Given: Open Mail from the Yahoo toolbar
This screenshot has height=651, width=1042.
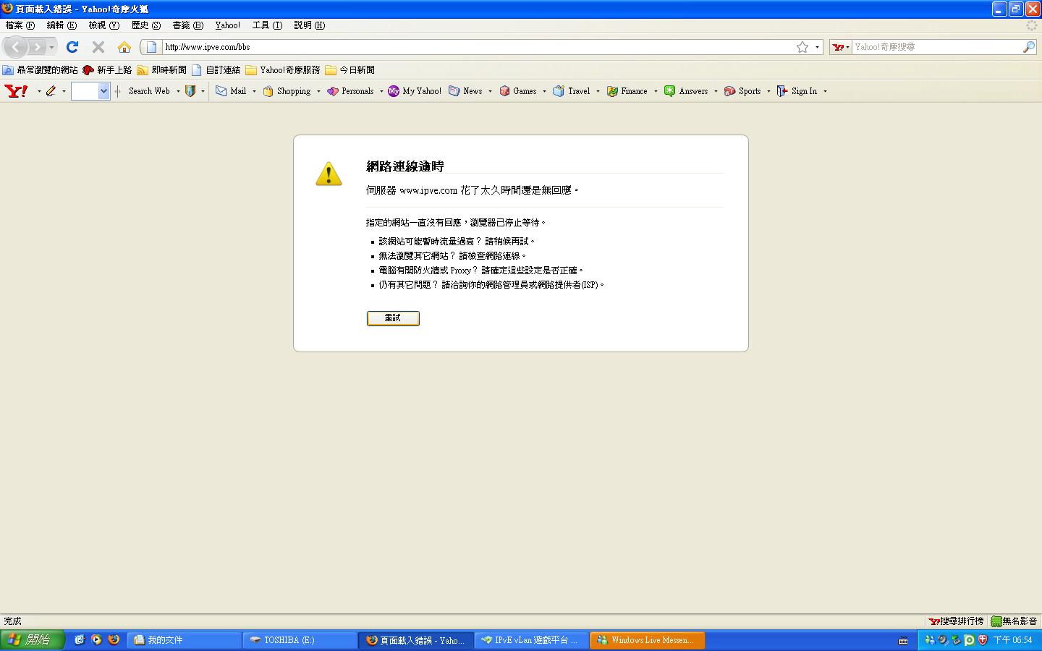Looking at the screenshot, I should (x=232, y=91).
